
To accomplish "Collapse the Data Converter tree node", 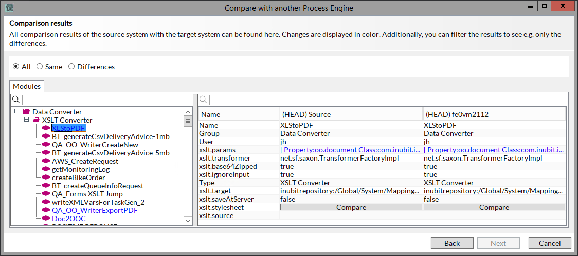I will pyautogui.click(x=16, y=111).
